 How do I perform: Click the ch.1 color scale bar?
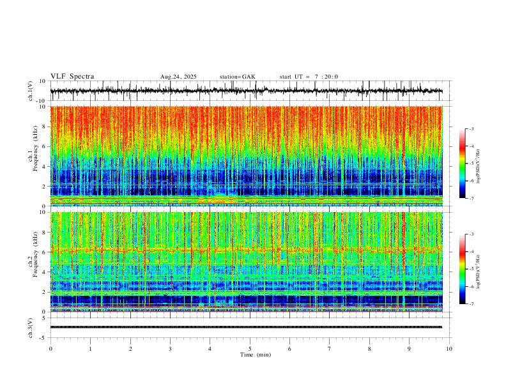[463, 164]
